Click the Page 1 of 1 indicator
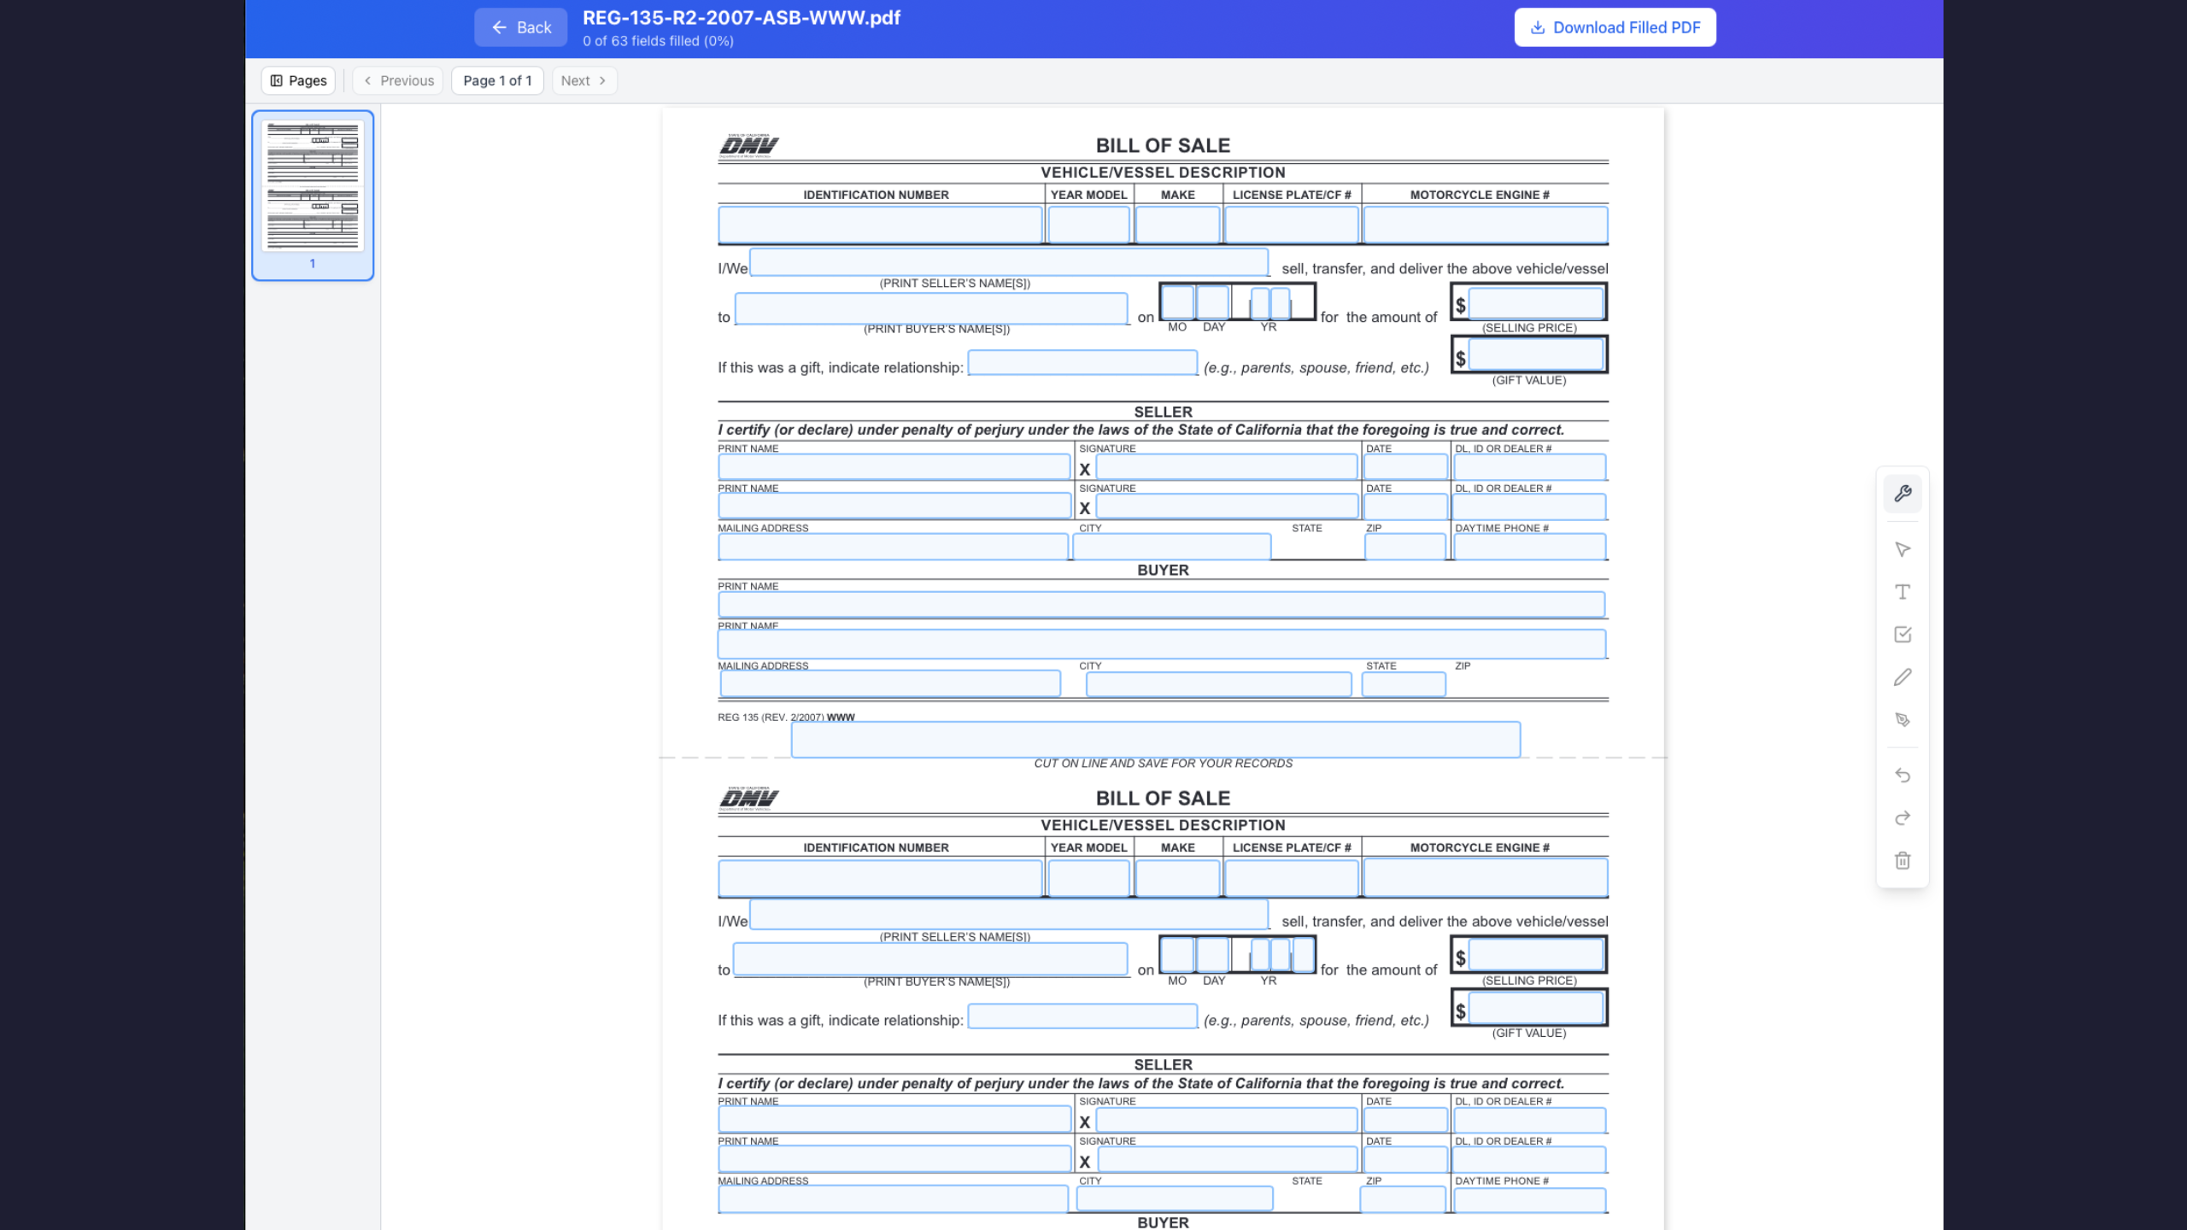The height and width of the screenshot is (1230, 2187). 496,79
